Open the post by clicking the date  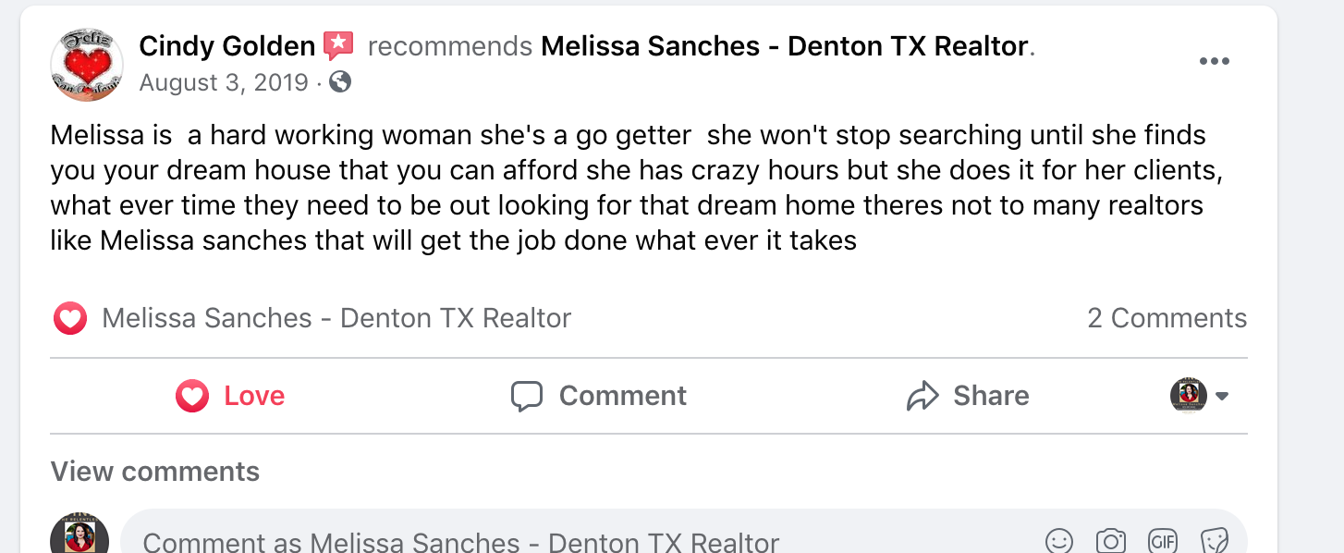222,82
